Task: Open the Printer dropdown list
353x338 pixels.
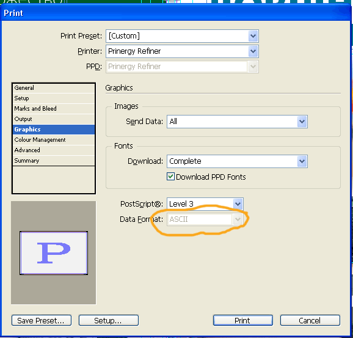Action: pyautogui.click(x=182, y=51)
